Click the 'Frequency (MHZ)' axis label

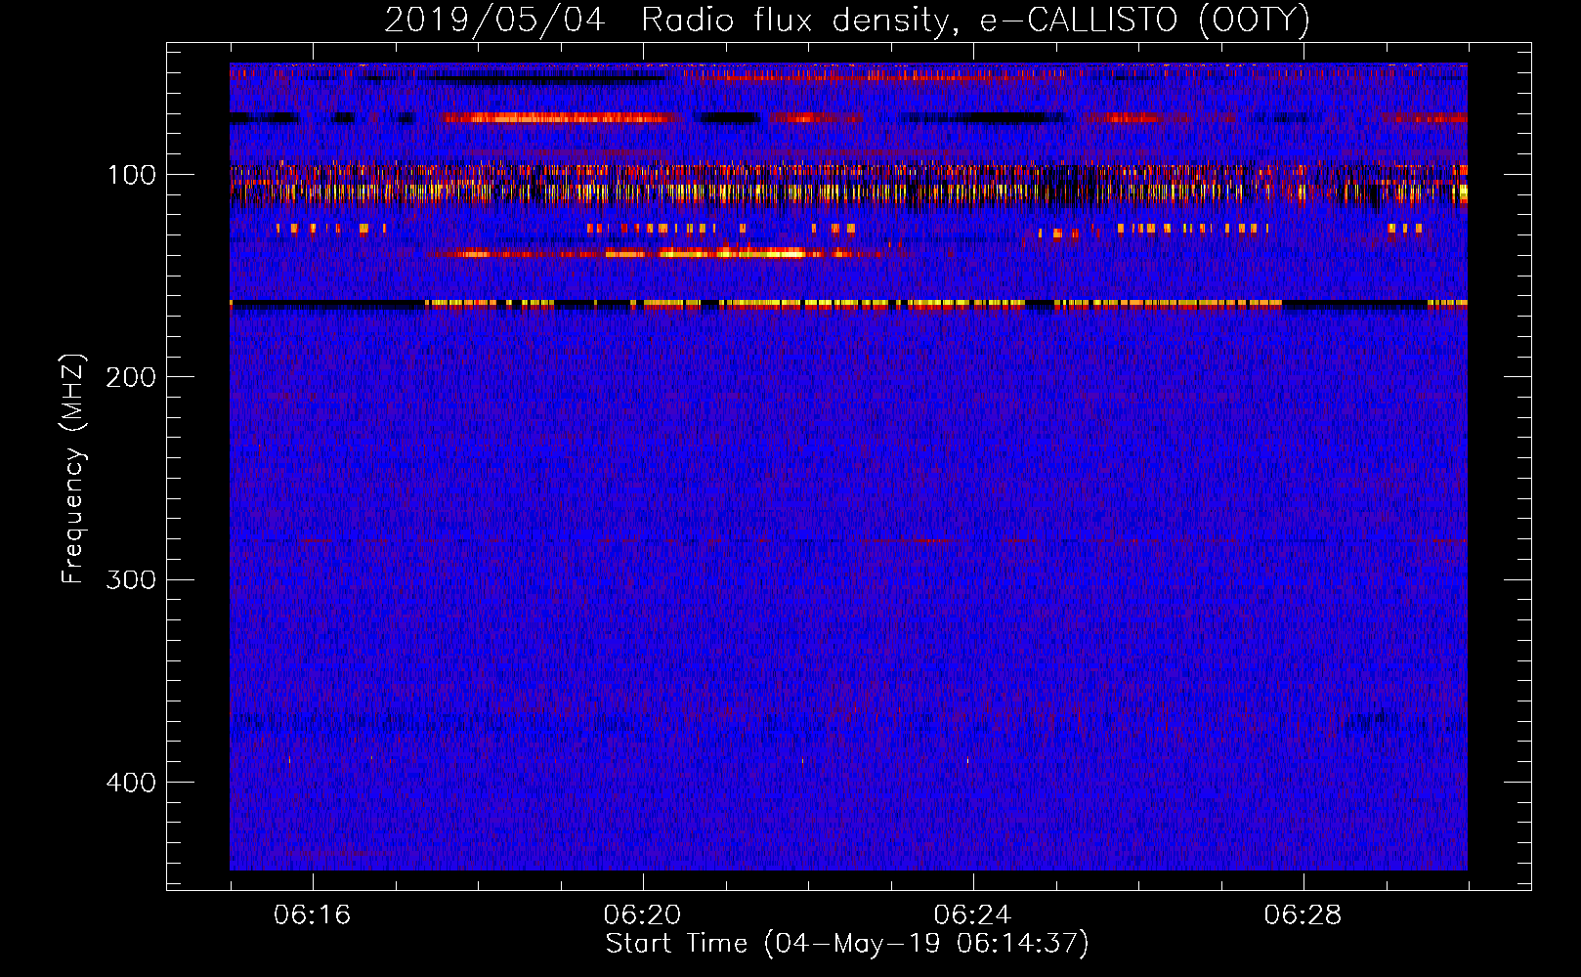(x=73, y=468)
